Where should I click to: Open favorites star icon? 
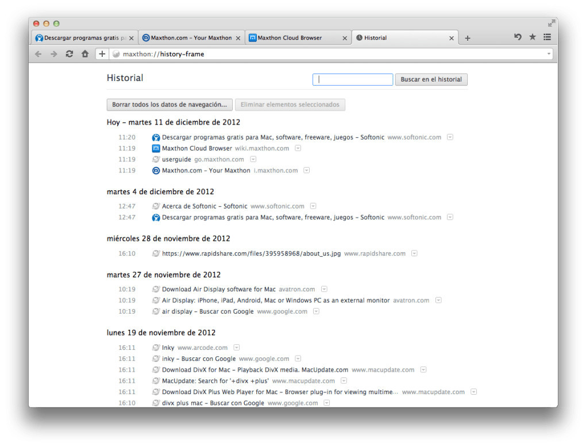533,37
